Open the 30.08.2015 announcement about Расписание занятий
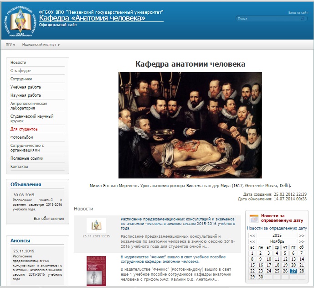The image size is (314, 288). coord(37,204)
